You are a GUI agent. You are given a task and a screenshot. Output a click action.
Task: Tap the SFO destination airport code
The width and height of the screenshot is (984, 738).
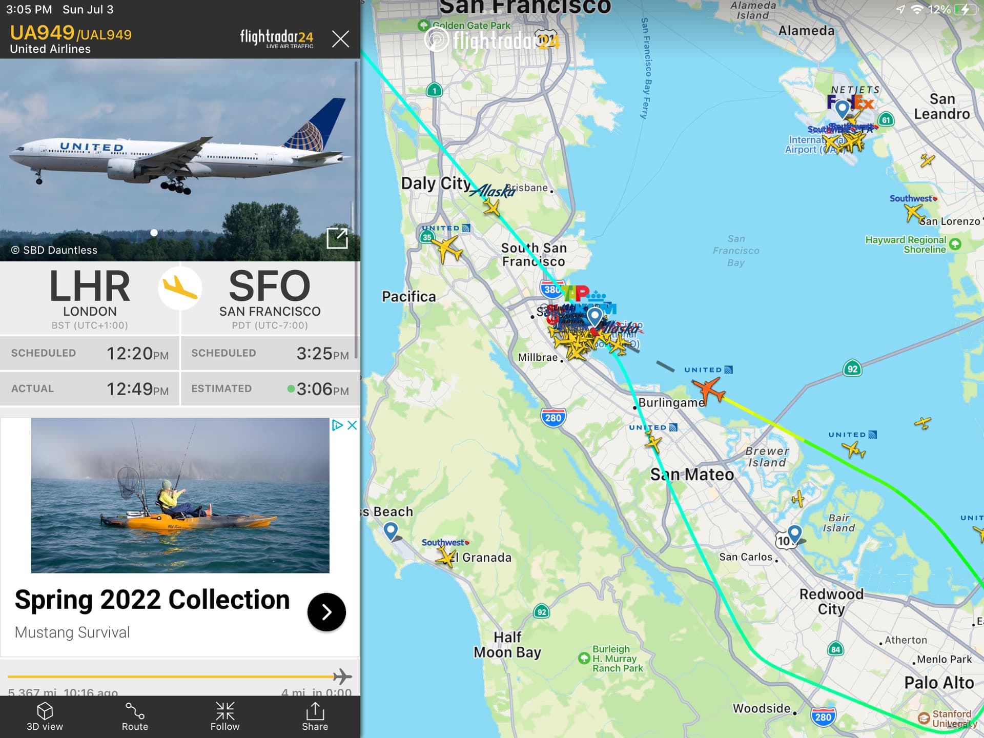pos(270,286)
